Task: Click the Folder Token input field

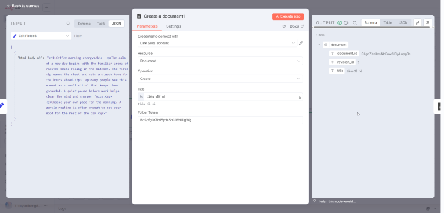Action: [220, 120]
